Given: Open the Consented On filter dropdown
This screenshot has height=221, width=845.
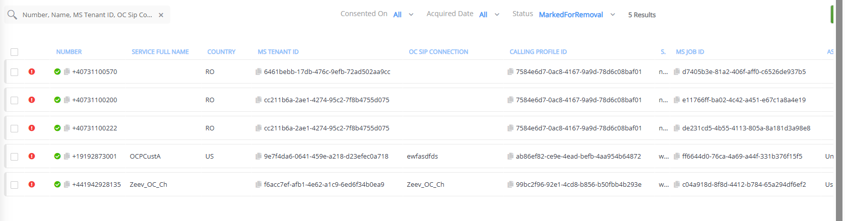Looking at the screenshot, I should 403,15.
